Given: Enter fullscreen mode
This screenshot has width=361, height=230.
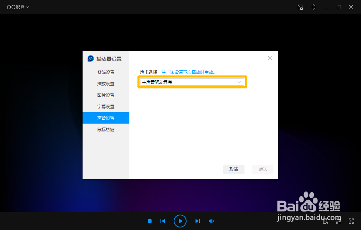Looking at the screenshot, I should 351,221.
